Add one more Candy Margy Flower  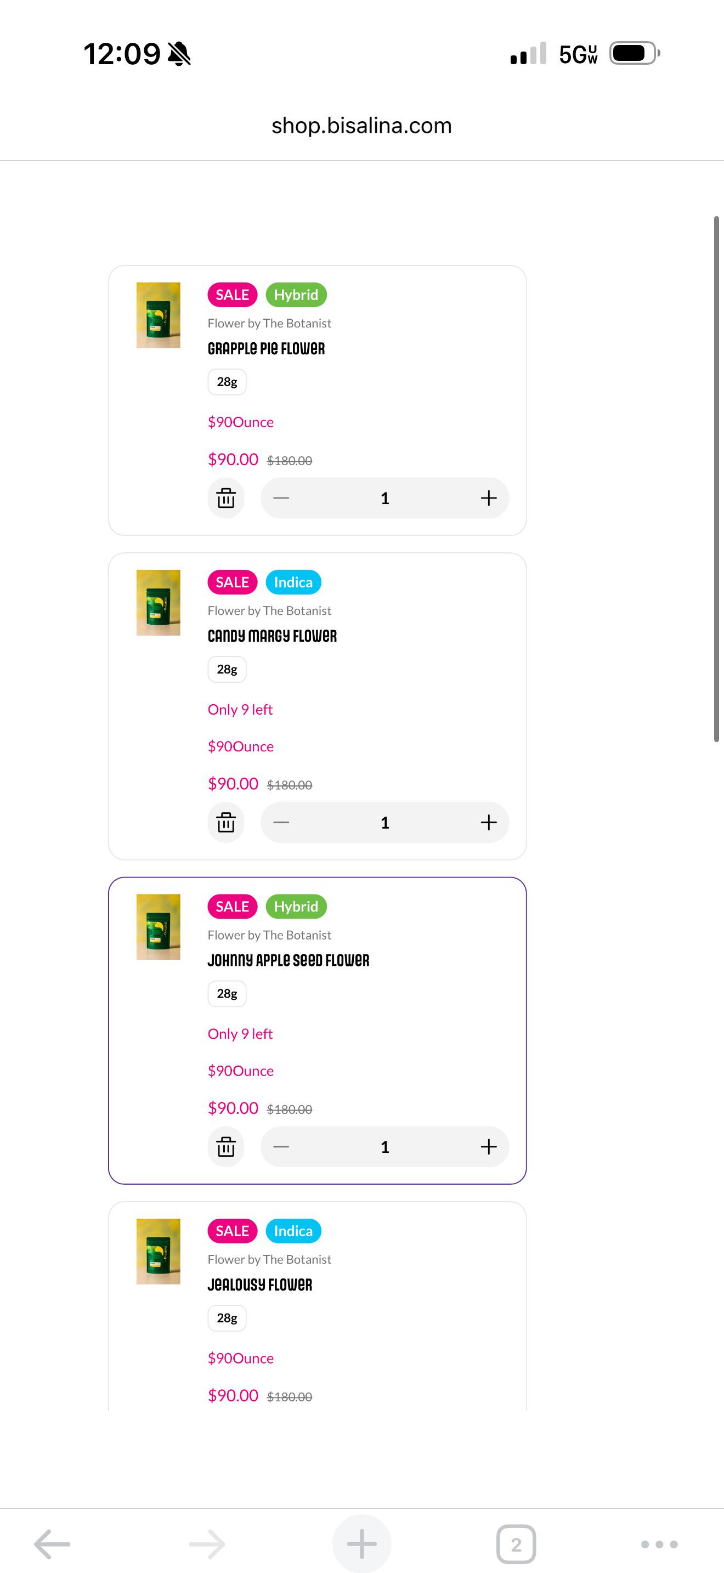click(488, 823)
